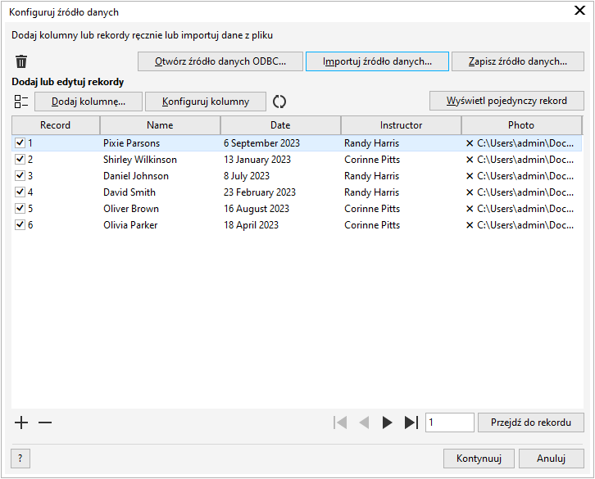Add a new record with plus icon

click(21, 423)
